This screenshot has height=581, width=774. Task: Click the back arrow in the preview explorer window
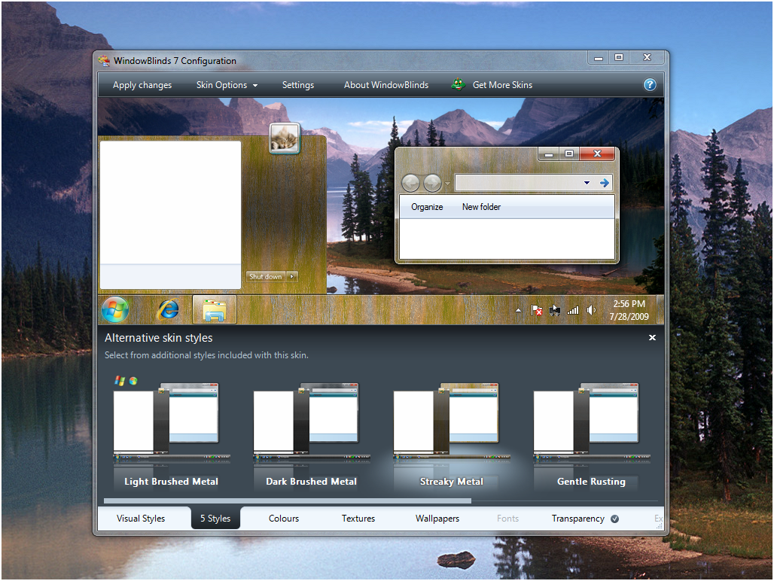pyautogui.click(x=411, y=182)
